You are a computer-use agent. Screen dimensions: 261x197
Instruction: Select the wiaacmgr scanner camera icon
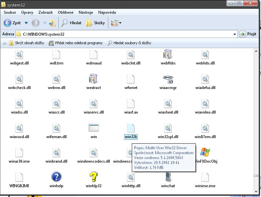(168, 79)
